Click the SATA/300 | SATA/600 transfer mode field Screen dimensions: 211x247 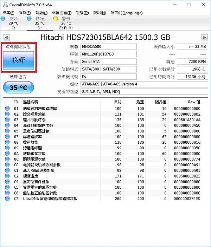[109, 69]
